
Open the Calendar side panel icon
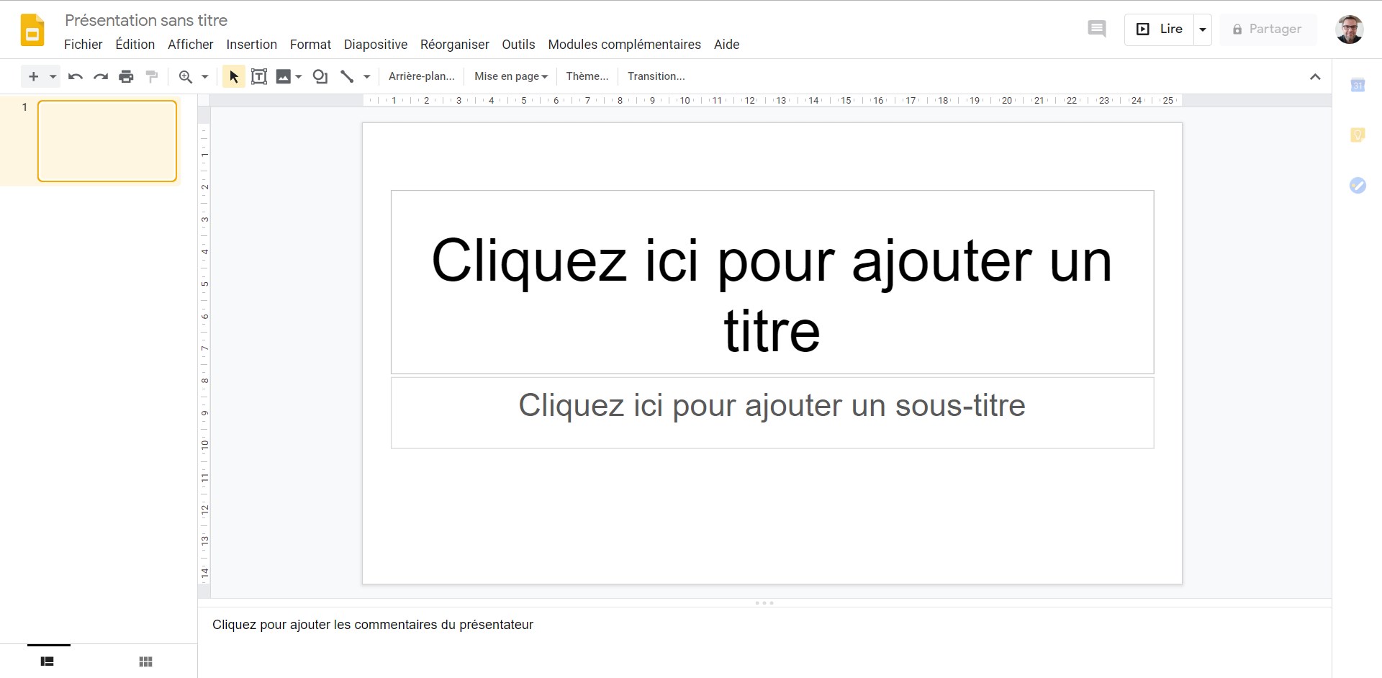tap(1358, 86)
